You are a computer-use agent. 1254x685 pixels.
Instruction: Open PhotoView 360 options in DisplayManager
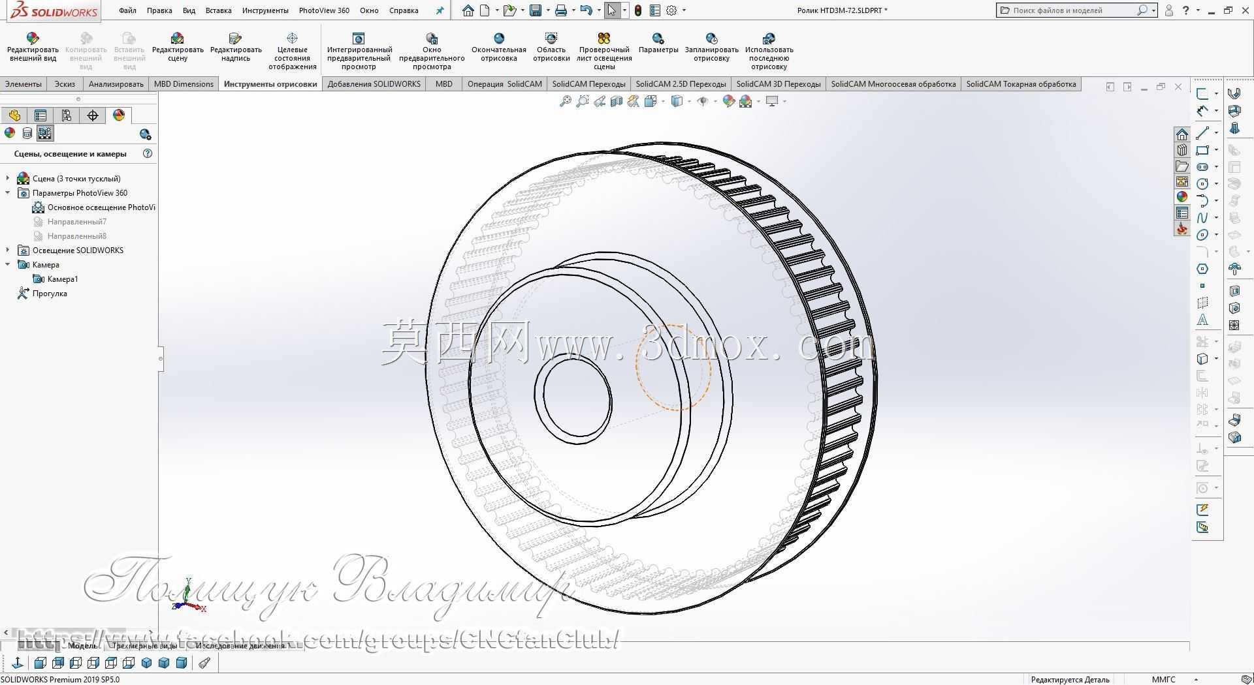[146, 134]
